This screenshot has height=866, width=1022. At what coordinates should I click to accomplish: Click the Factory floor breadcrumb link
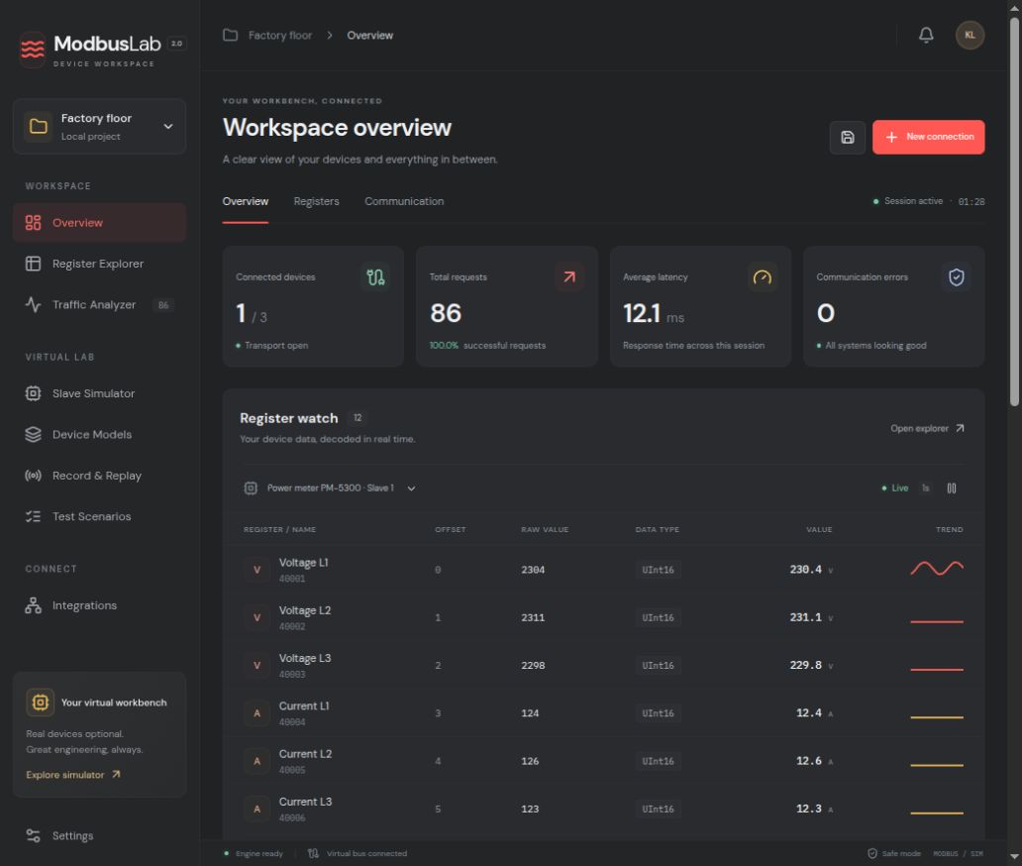click(280, 36)
